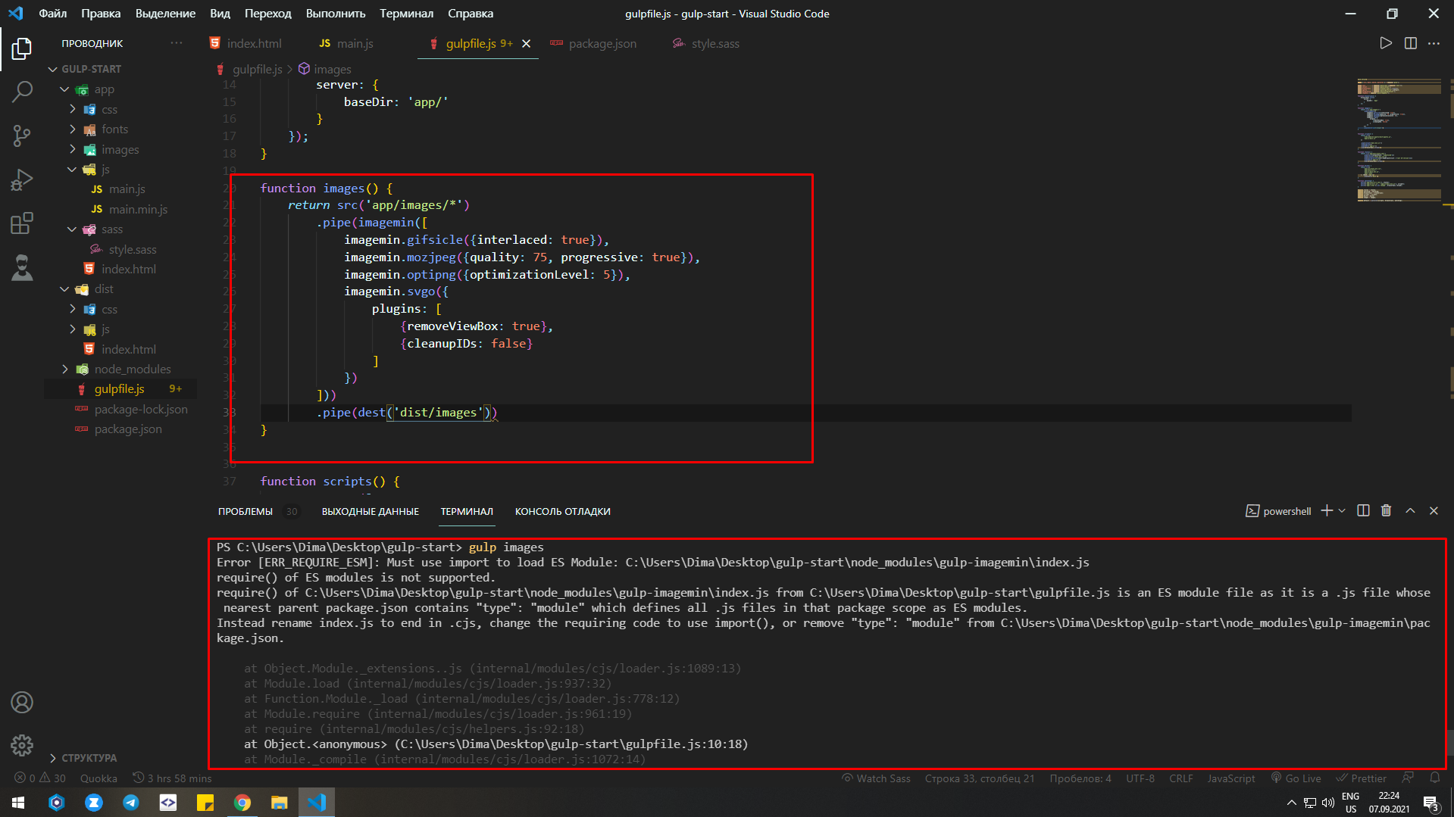The height and width of the screenshot is (817, 1454).
Task: Maximize the terminal panel with chevron
Action: tap(1410, 511)
